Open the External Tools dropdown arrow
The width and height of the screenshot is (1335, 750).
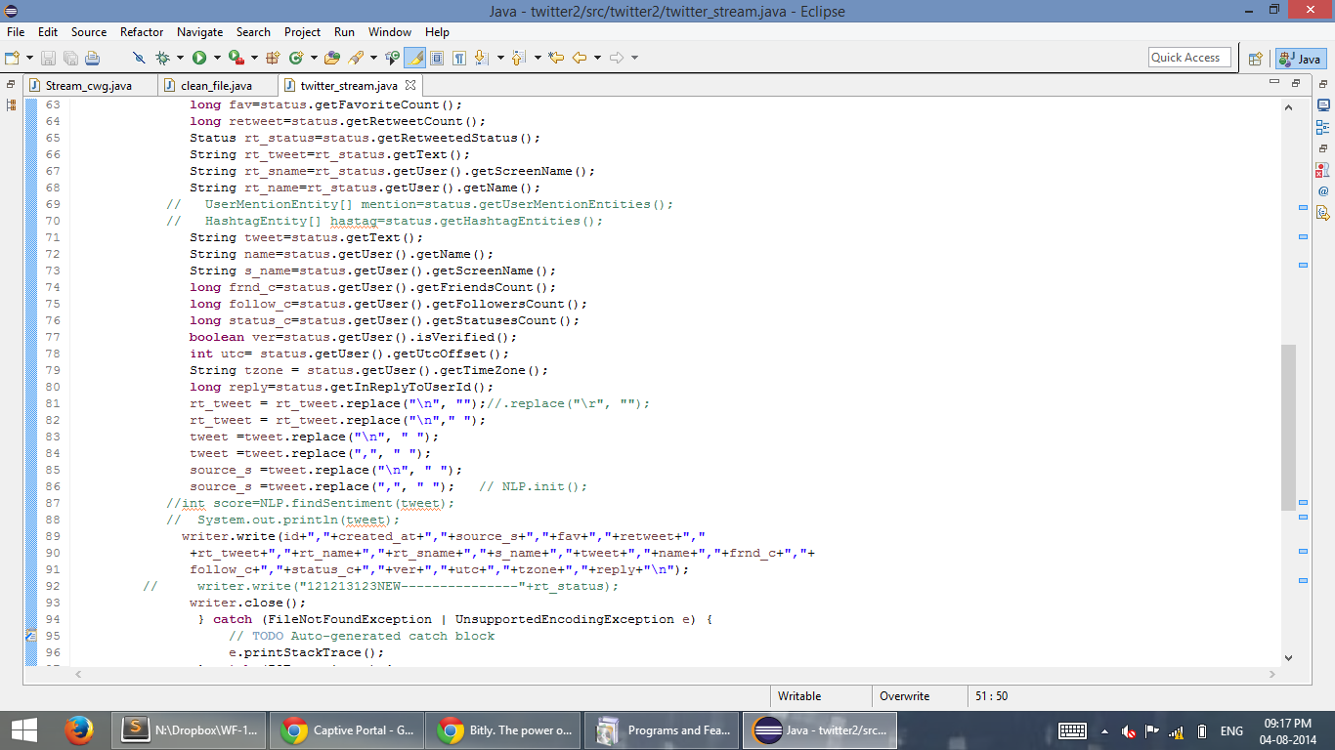click(x=253, y=58)
